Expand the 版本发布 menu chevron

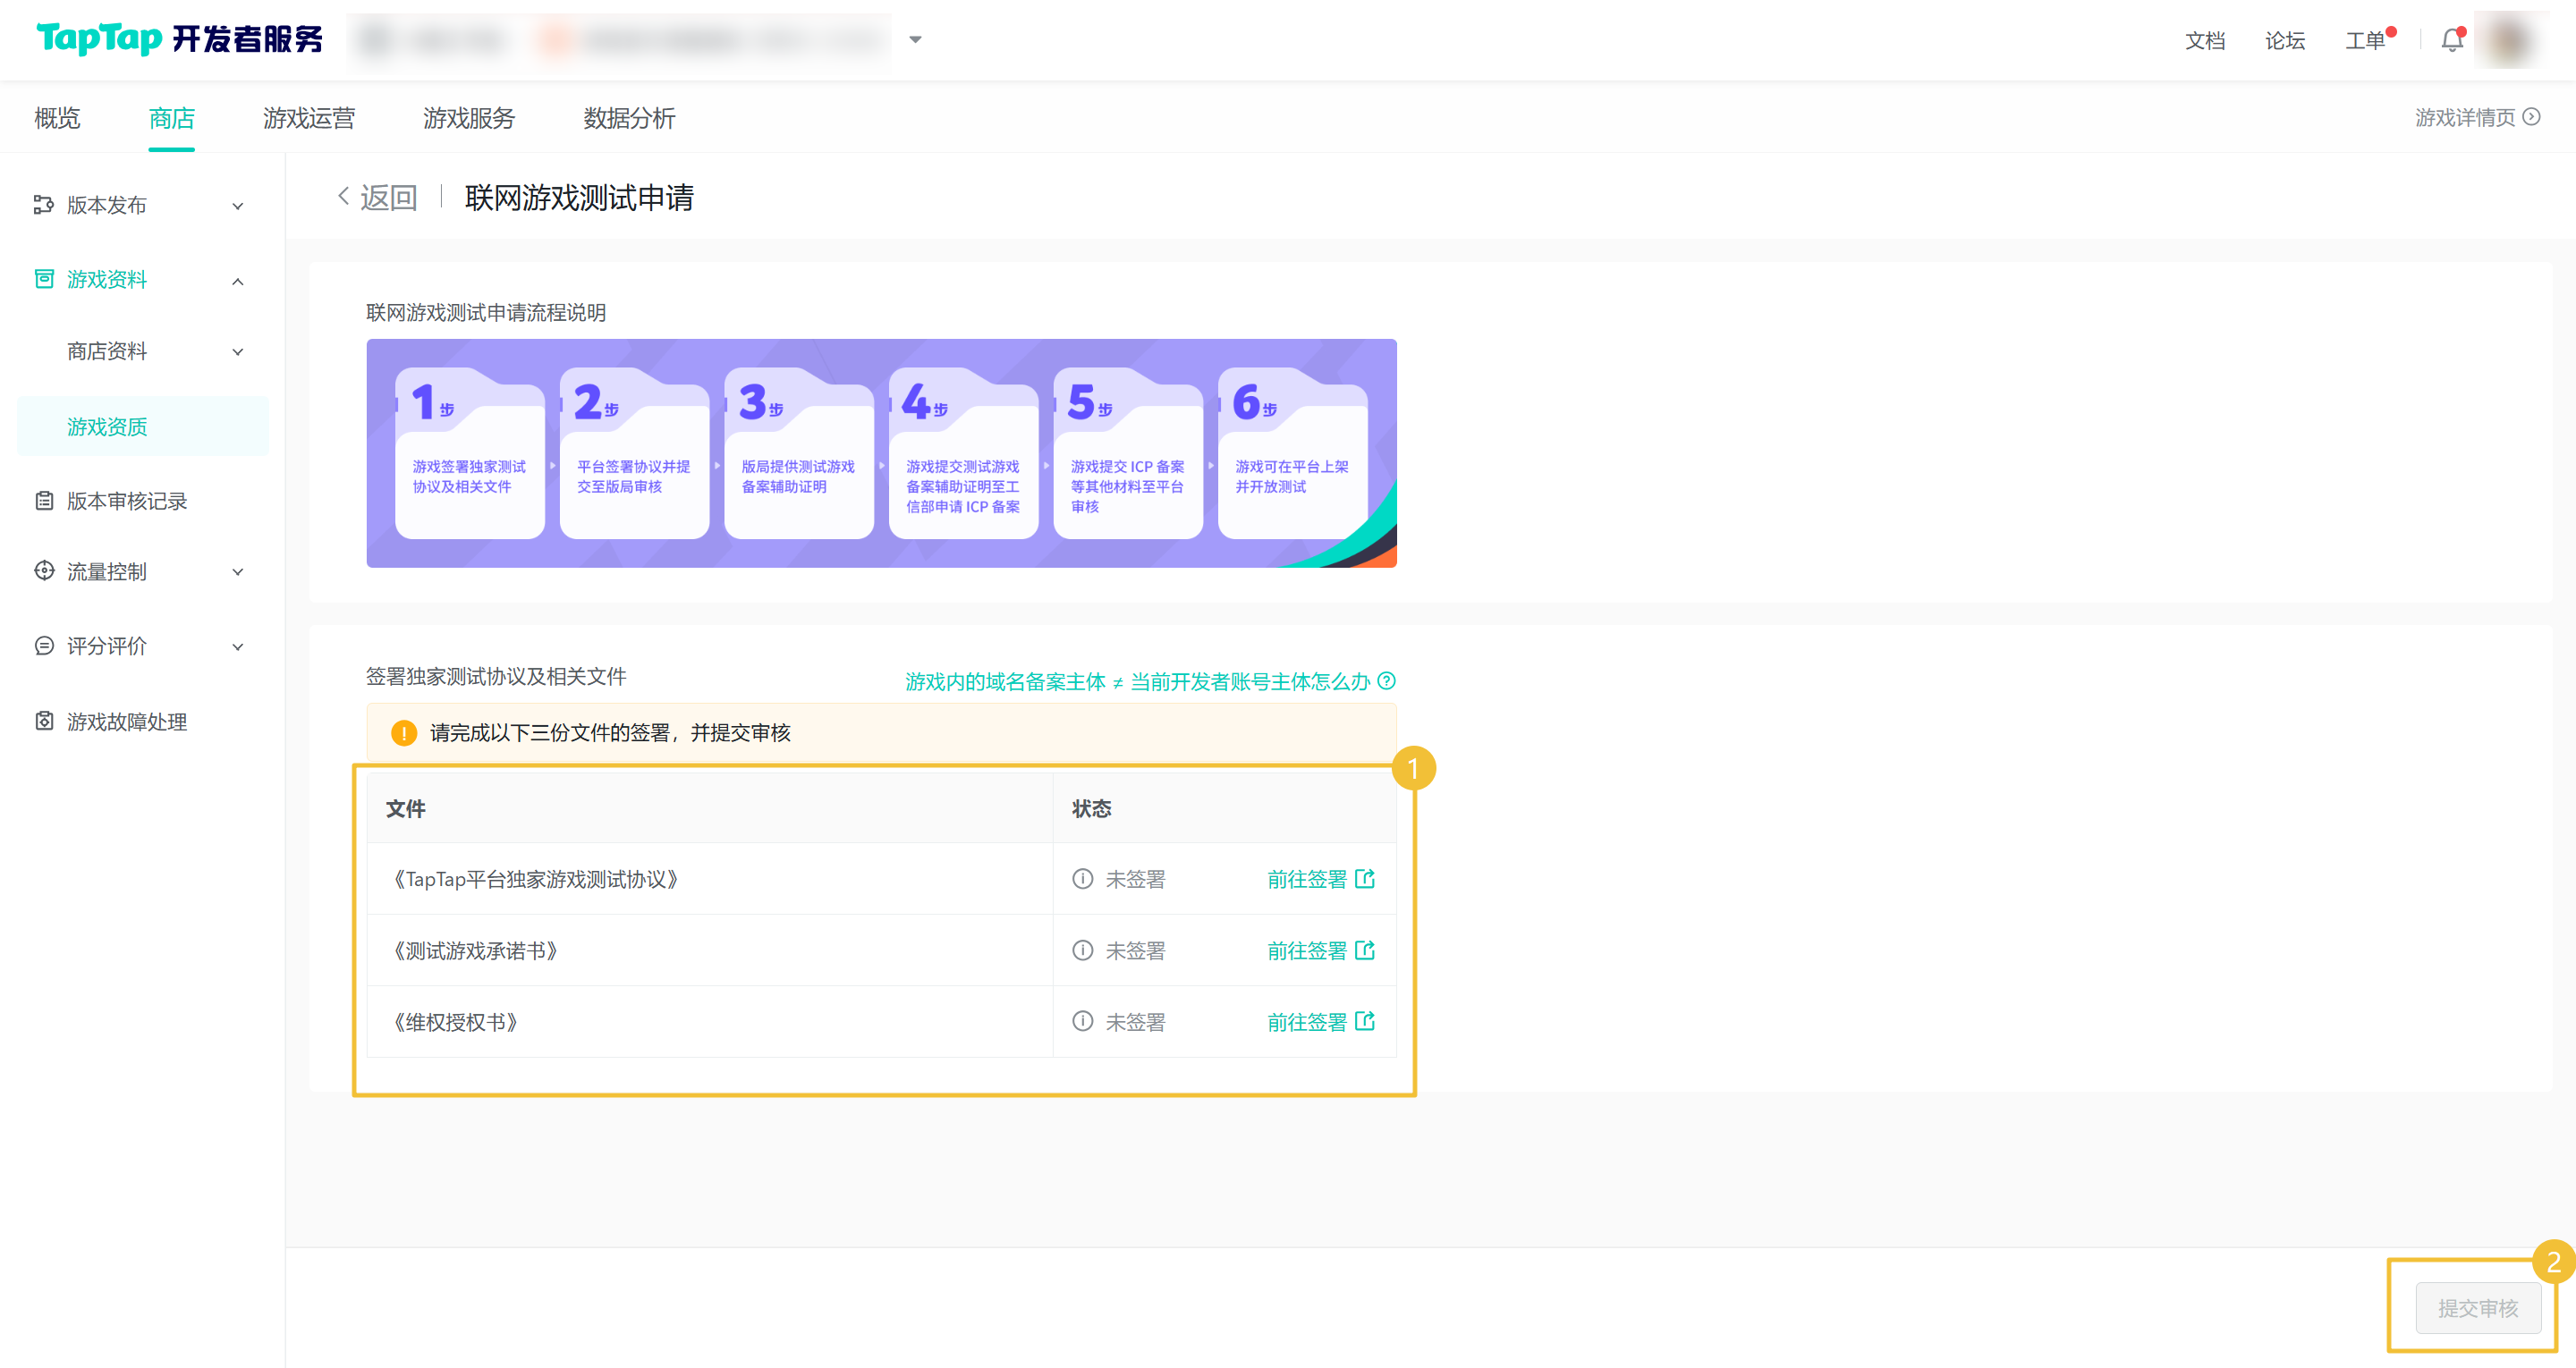coord(238,206)
